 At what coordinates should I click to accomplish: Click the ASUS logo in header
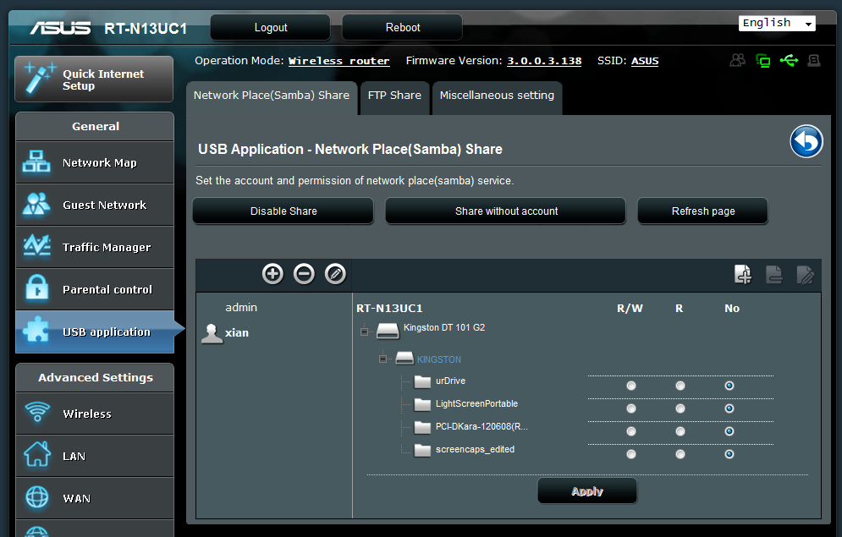(60, 28)
